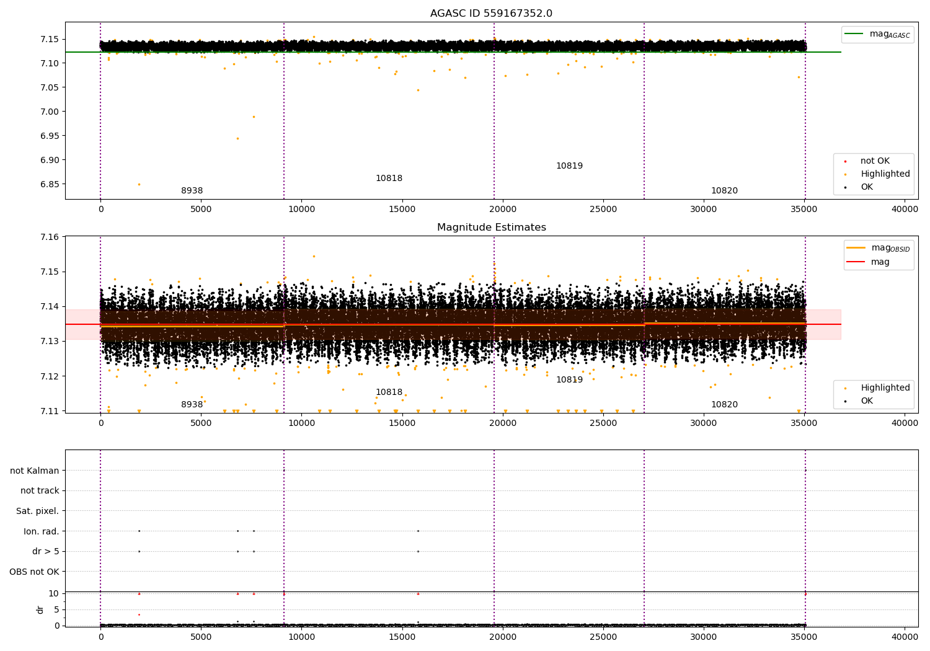Click the 'not Kalman' axis label

click(x=35, y=471)
